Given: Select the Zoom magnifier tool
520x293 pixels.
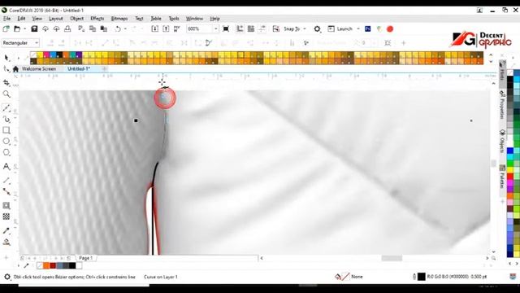Looking at the screenshot, I should [6, 94].
